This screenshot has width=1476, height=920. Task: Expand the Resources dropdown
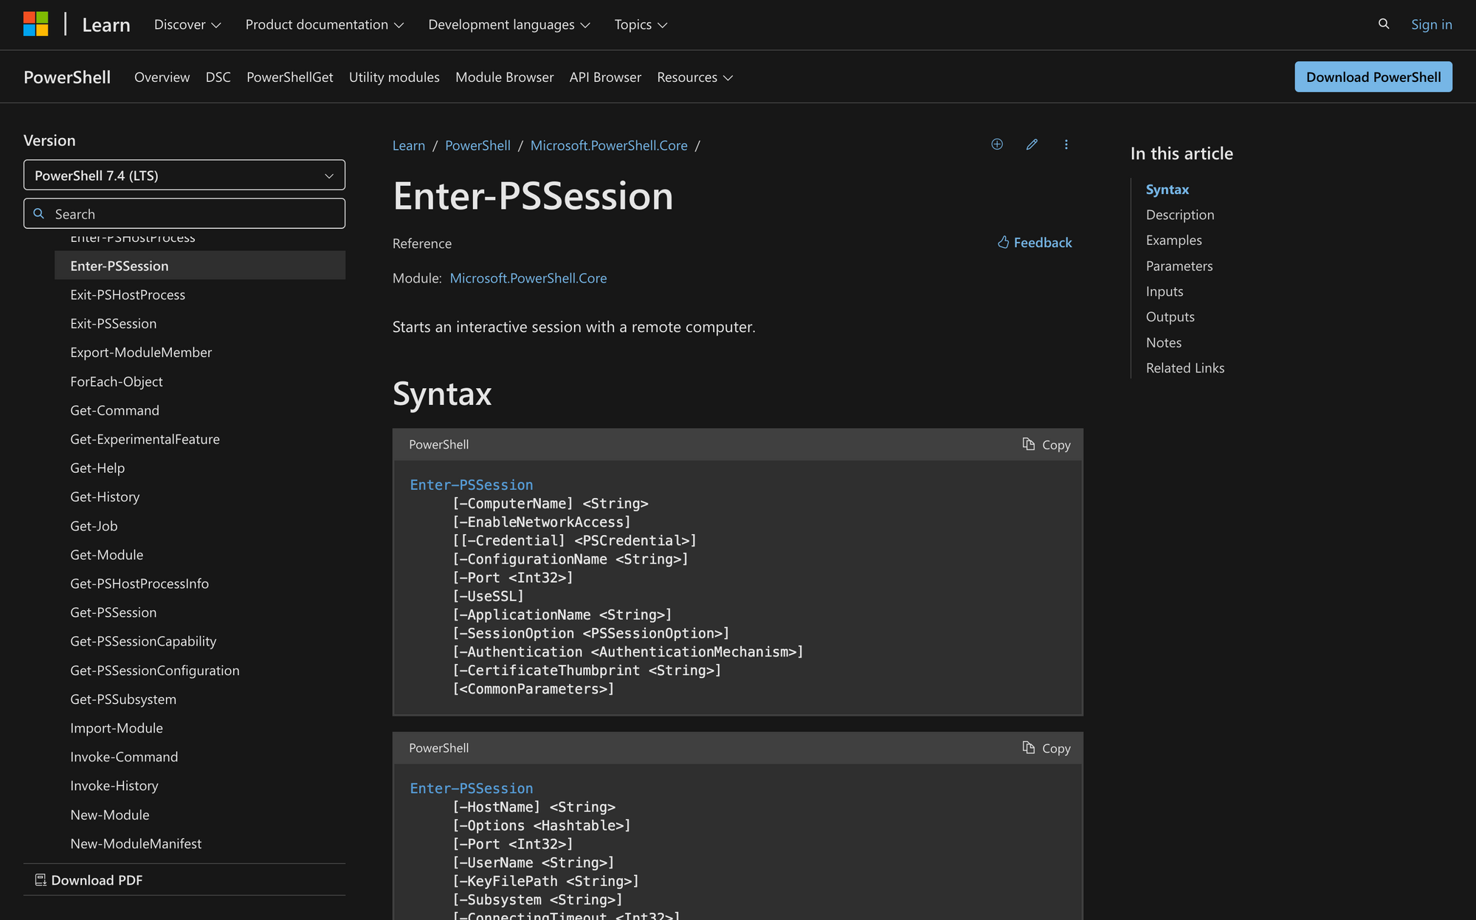pos(694,77)
